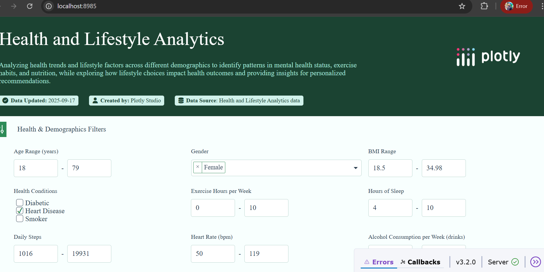Edit Hours of Sleep maximum field 10

point(444,208)
